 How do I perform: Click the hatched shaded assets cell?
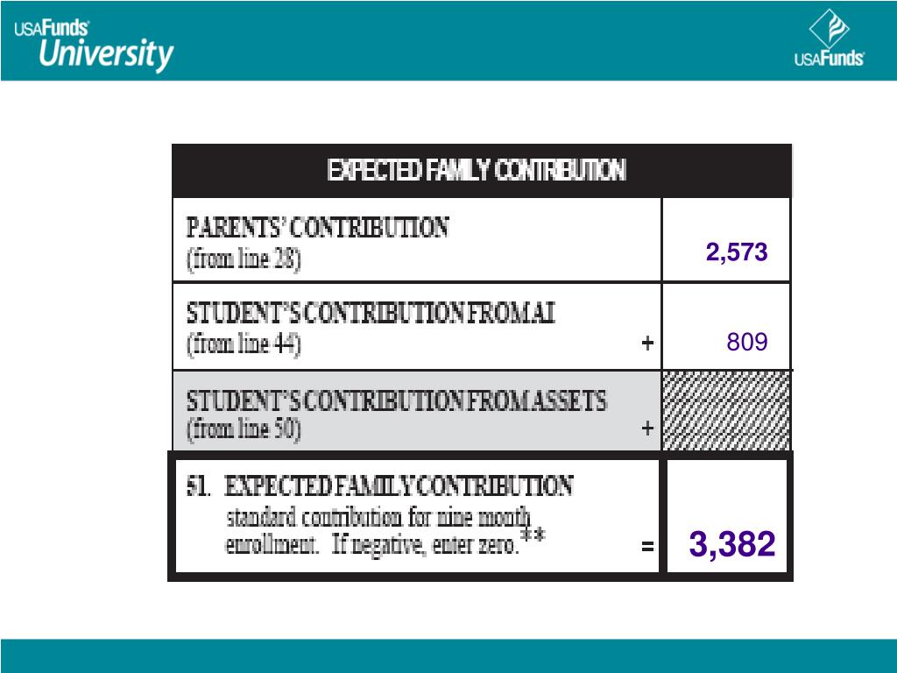click(x=726, y=411)
